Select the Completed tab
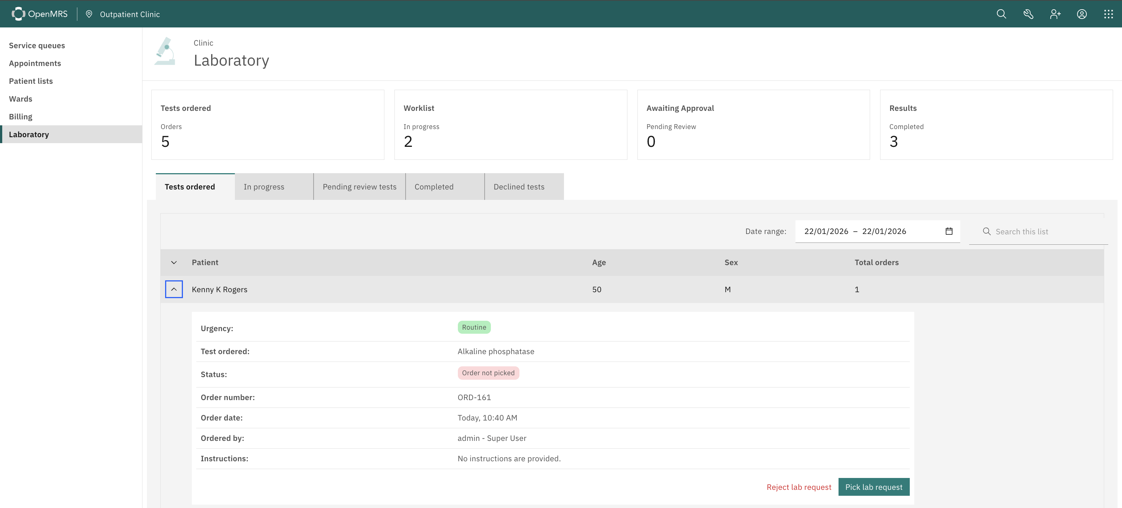Viewport: 1122px width, 508px height. pos(434,187)
